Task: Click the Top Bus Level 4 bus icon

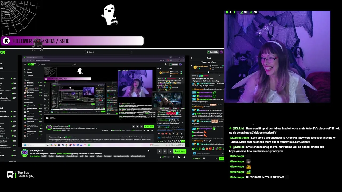Action: point(10,174)
